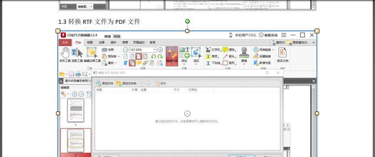This screenshot has height=157, width=375.
Task: Open the Web Link (网络链接) dropdown
Action: click(x=263, y=50)
